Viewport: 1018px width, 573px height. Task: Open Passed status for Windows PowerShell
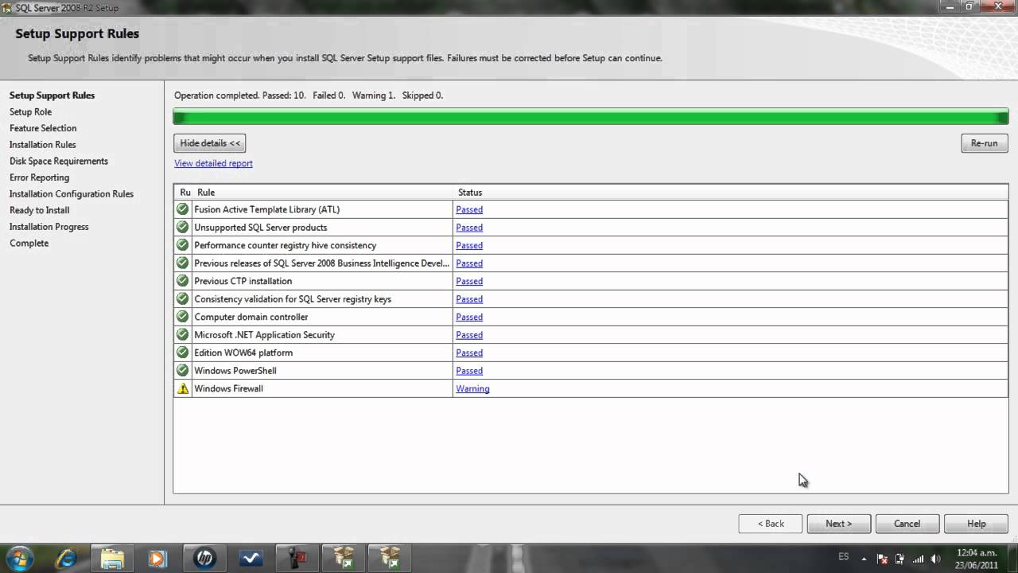(469, 371)
